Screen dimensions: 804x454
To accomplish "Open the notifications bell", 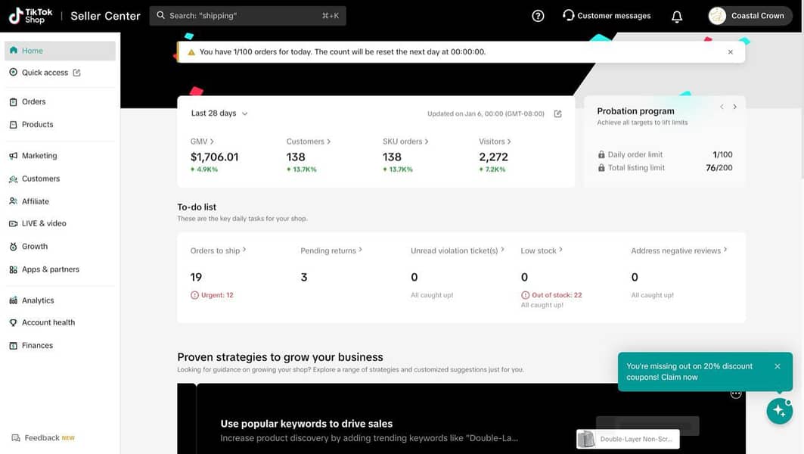I will [677, 16].
